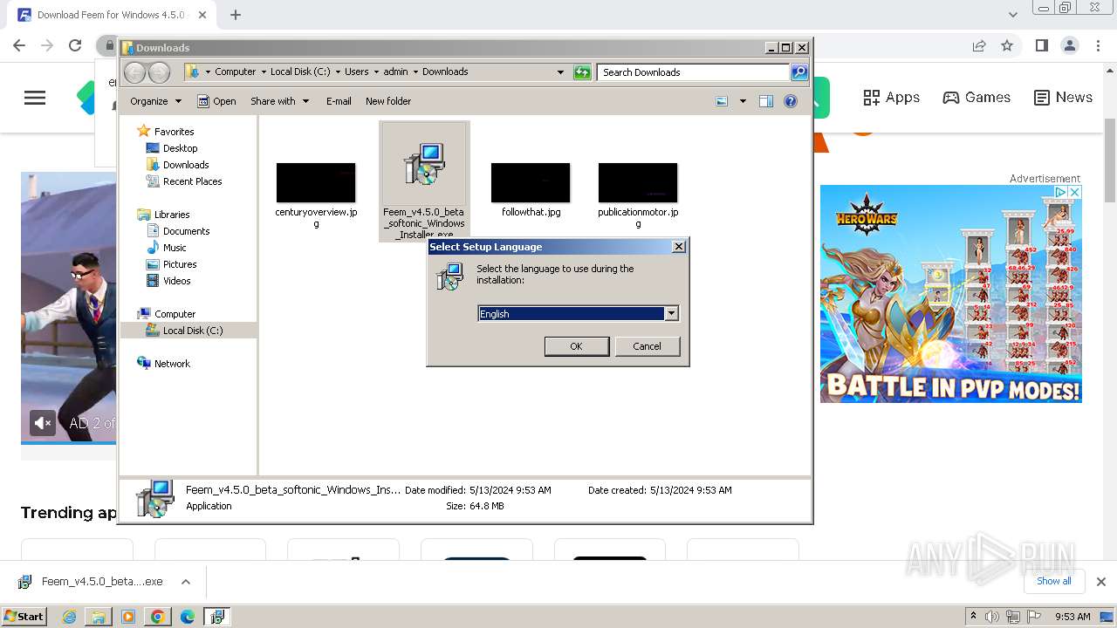Select the centuryoverview.jpg file
The height and width of the screenshot is (628, 1117).
[316, 194]
